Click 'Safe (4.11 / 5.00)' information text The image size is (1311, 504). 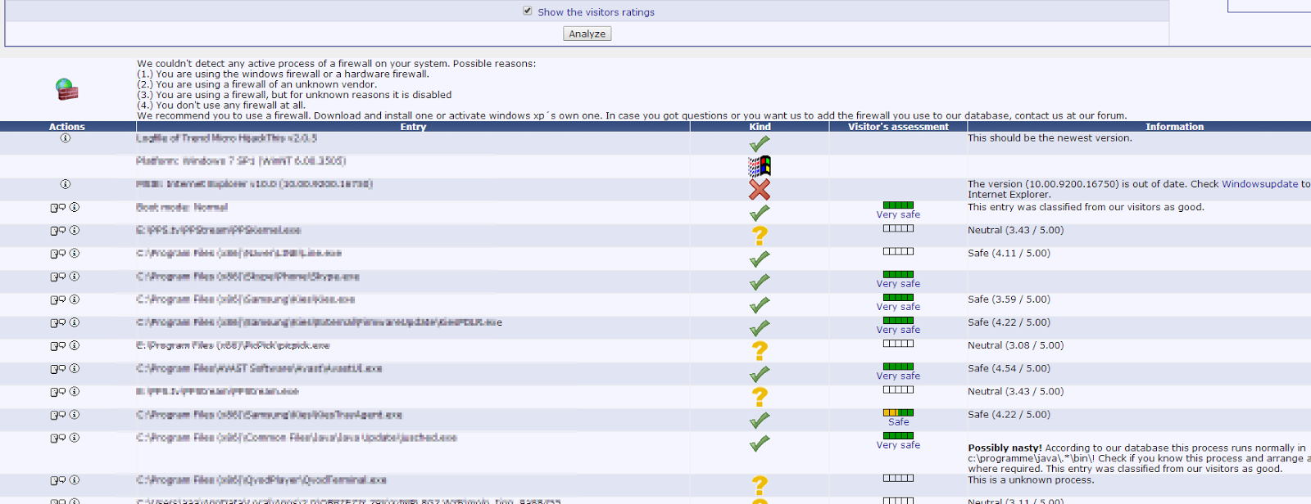(1009, 254)
